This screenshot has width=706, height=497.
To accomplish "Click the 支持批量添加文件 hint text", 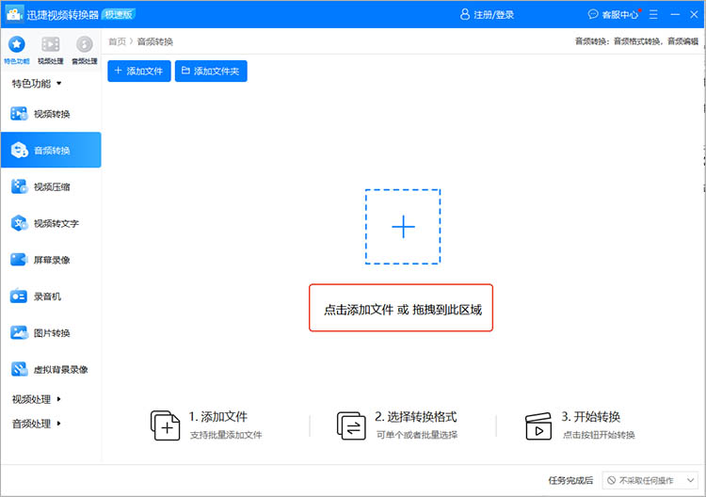I will click(x=226, y=435).
